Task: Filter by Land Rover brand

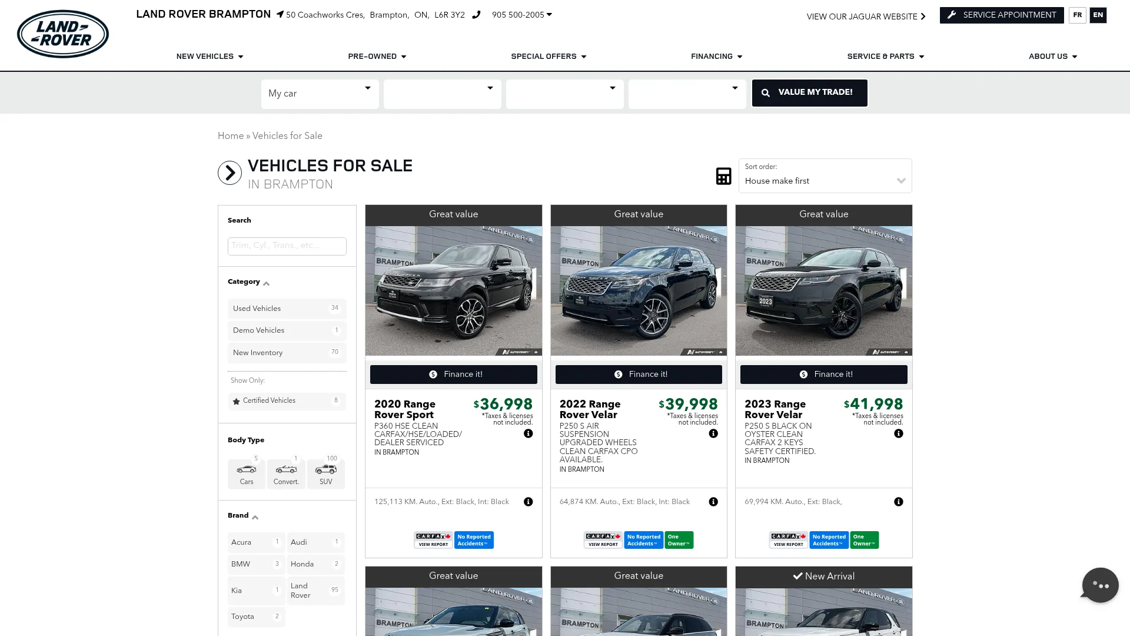Action: tap(315, 591)
